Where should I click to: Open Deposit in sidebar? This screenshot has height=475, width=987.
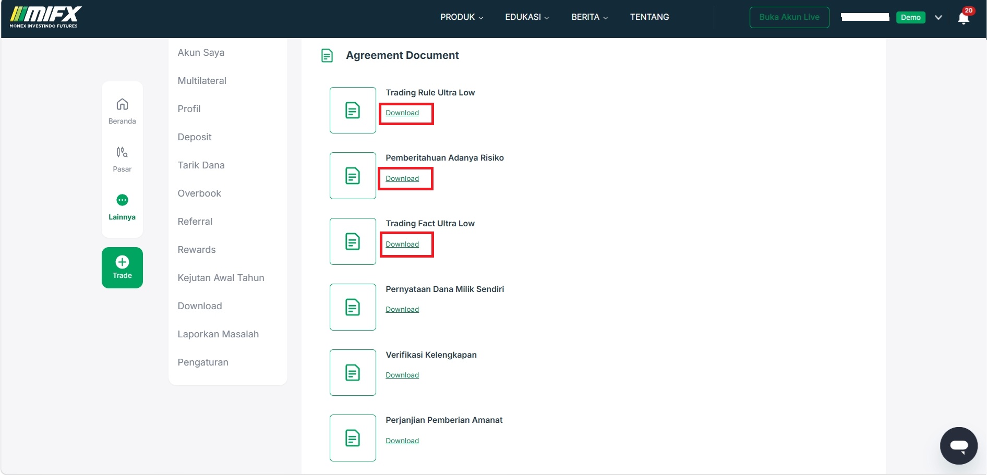(x=195, y=137)
